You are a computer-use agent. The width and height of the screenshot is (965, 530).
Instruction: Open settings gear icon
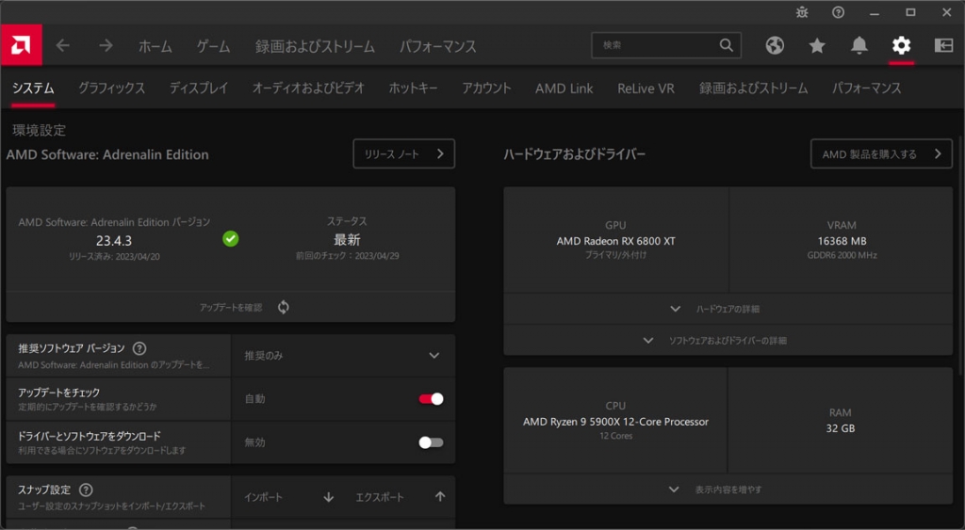click(x=901, y=45)
